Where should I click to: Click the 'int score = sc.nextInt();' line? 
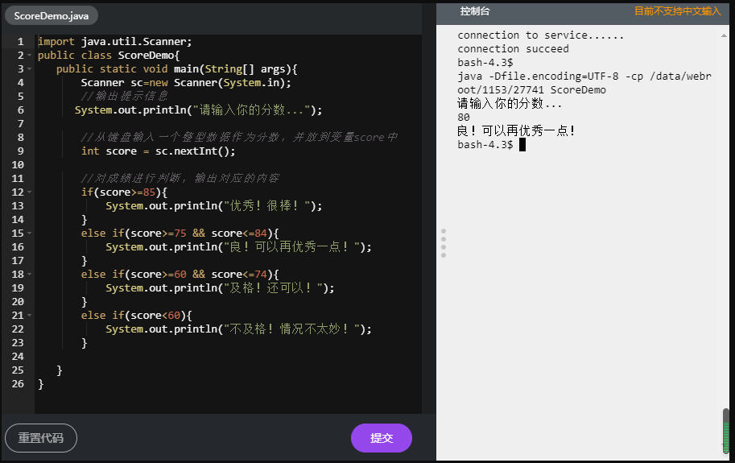coord(158,151)
